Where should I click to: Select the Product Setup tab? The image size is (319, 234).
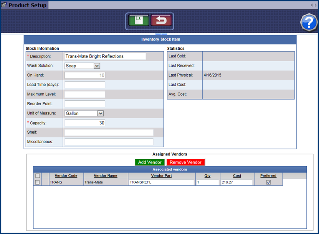coord(27,5)
